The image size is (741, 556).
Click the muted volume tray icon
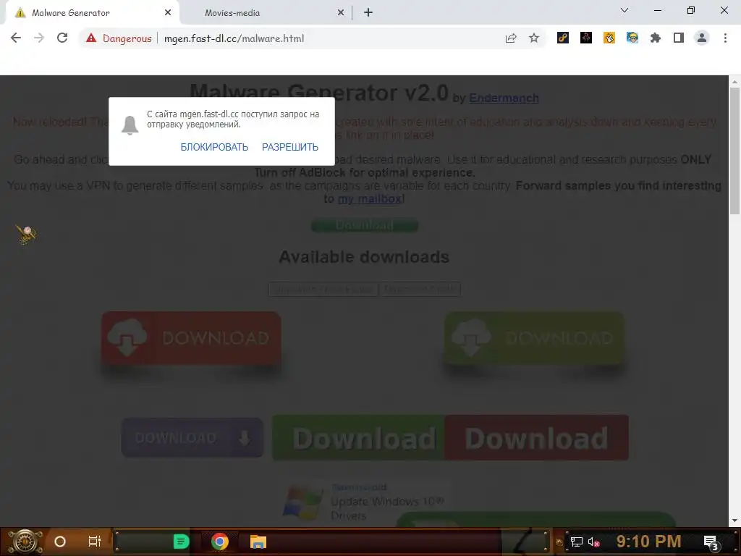tap(593, 542)
